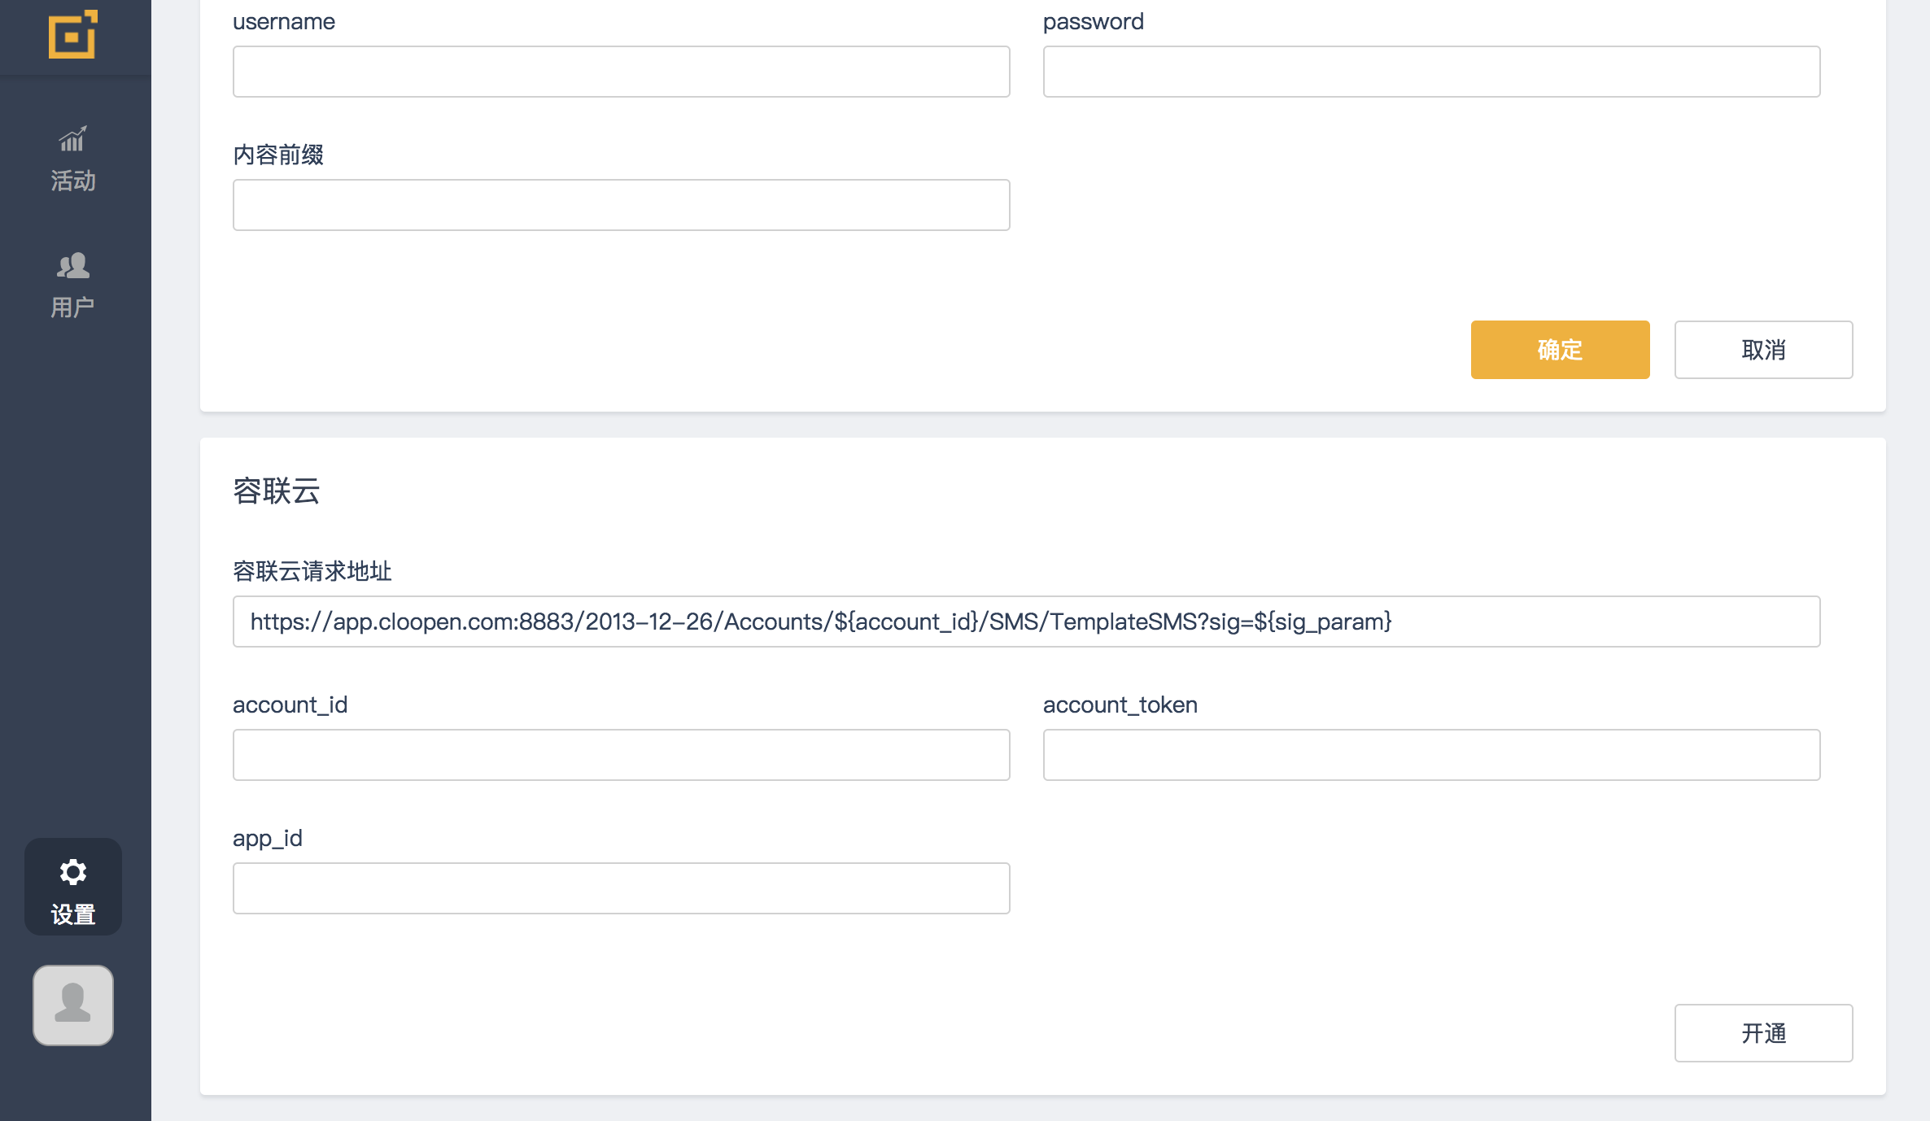
Task: Click the 开通 activate button
Action: tap(1763, 1033)
